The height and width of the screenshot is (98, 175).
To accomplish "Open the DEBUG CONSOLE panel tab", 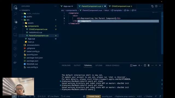I will tap(112, 65).
